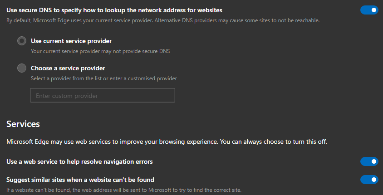Viewport: 383px width, 195px height.
Task: Click the Enter custom provider text field
Action: (x=102, y=96)
